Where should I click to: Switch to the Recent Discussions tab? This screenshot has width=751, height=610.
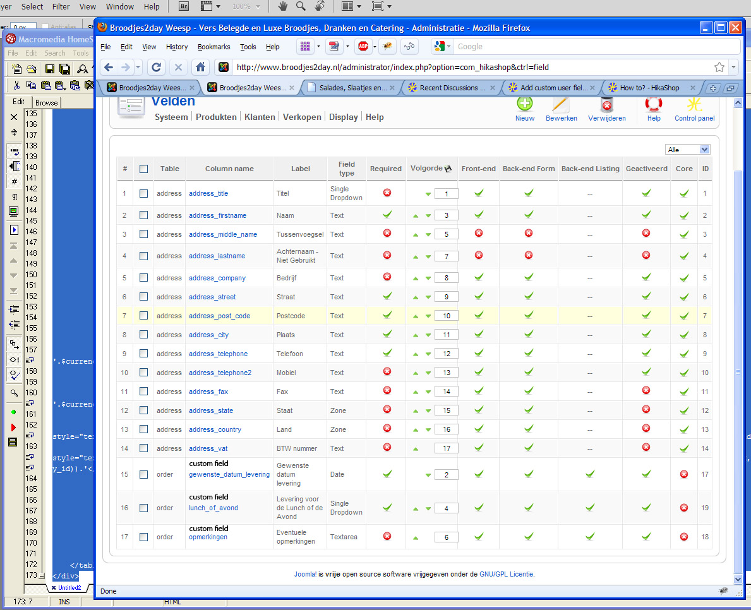coord(452,88)
